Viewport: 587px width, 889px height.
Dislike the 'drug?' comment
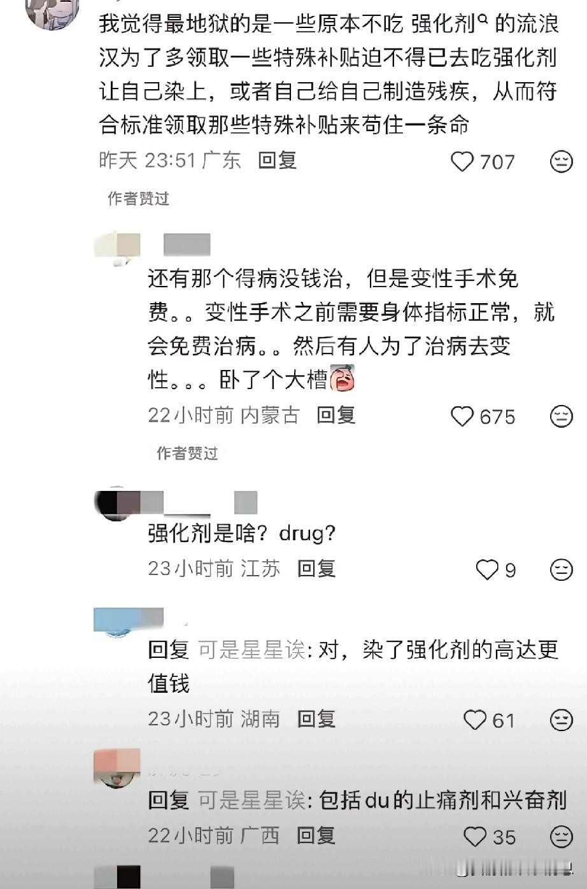pos(561,569)
